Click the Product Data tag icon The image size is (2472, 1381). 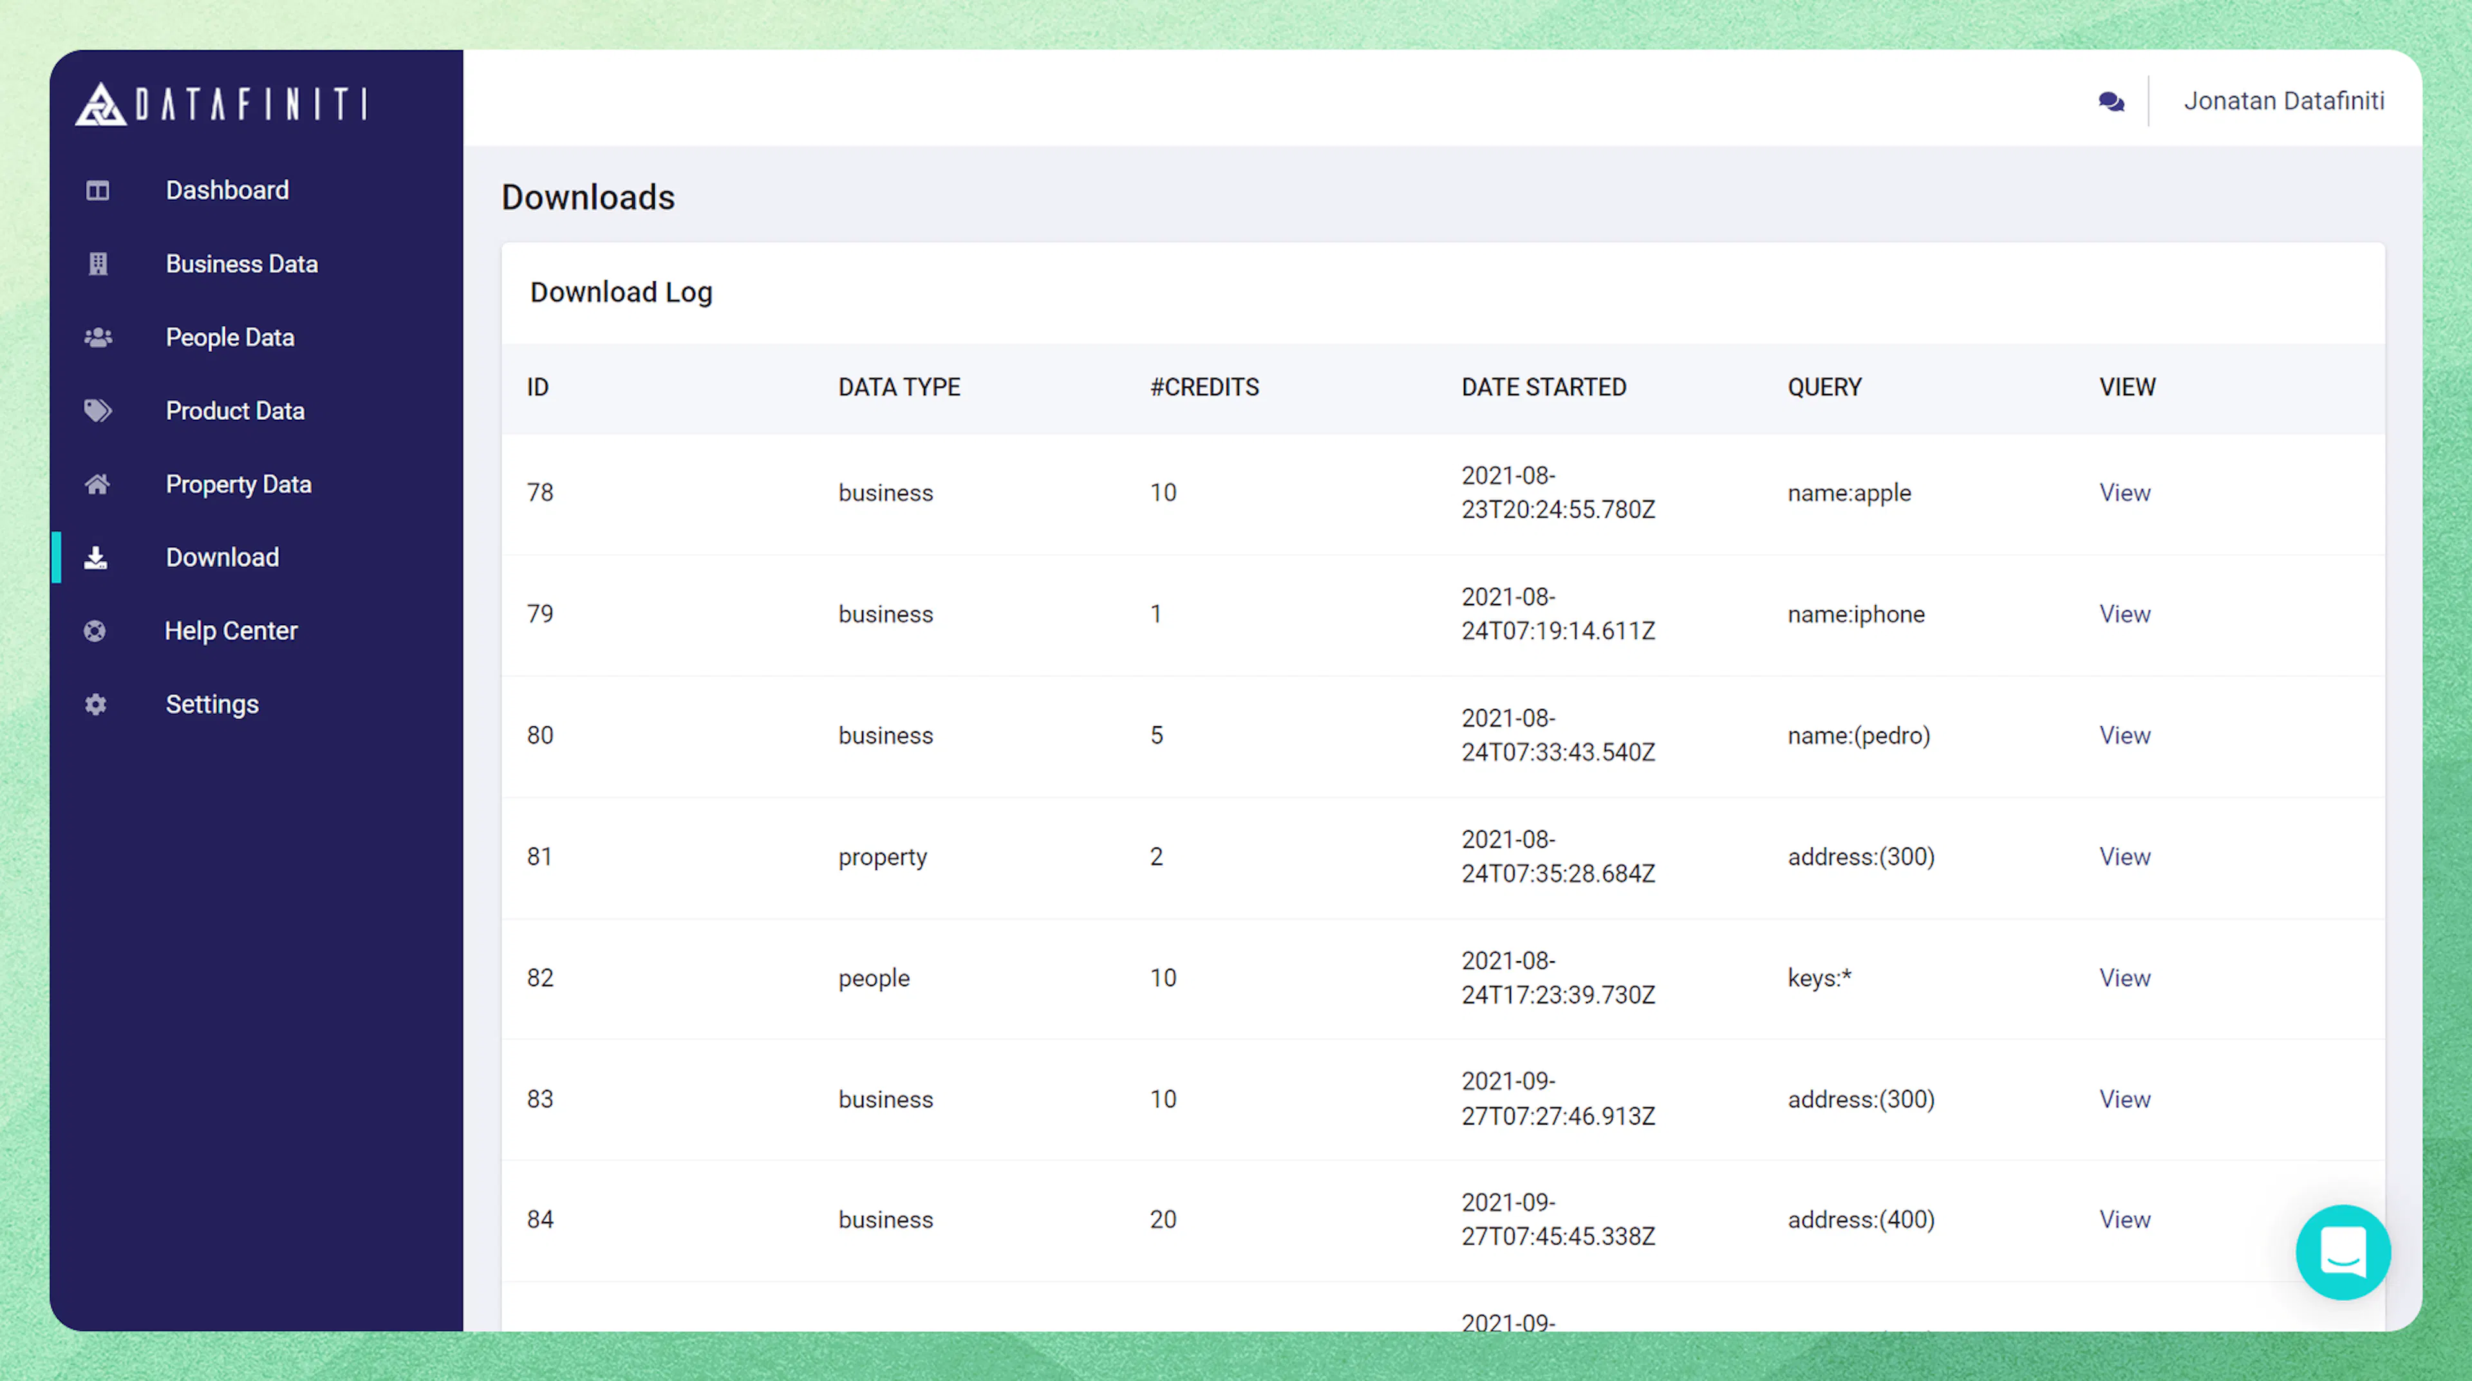click(x=97, y=409)
